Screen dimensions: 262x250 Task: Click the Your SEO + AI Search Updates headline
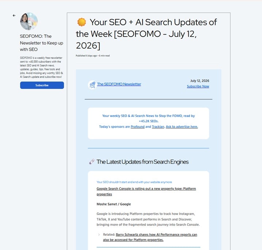(x=147, y=34)
